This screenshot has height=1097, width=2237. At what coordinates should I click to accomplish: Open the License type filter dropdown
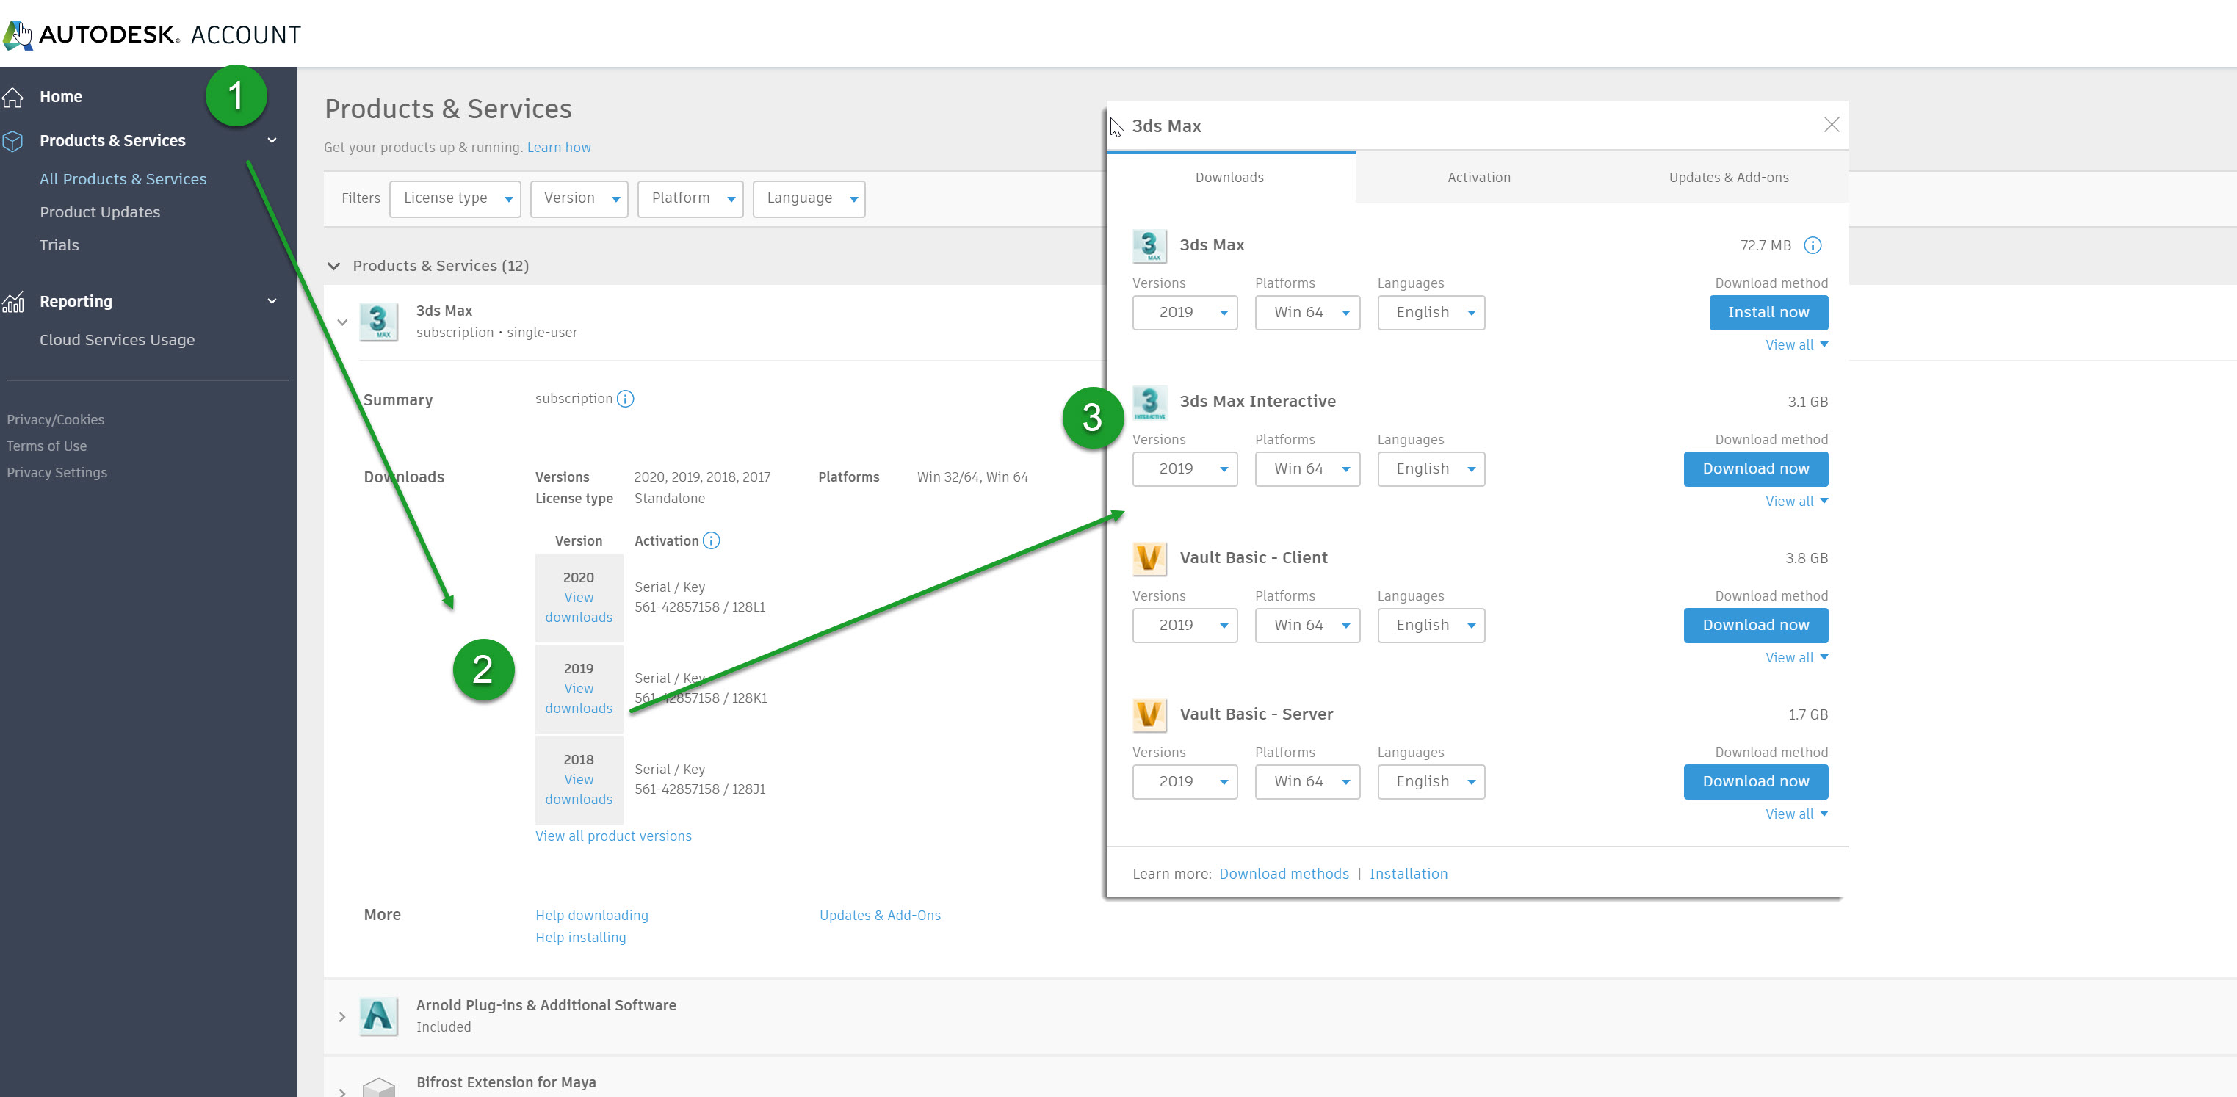[x=455, y=199]
